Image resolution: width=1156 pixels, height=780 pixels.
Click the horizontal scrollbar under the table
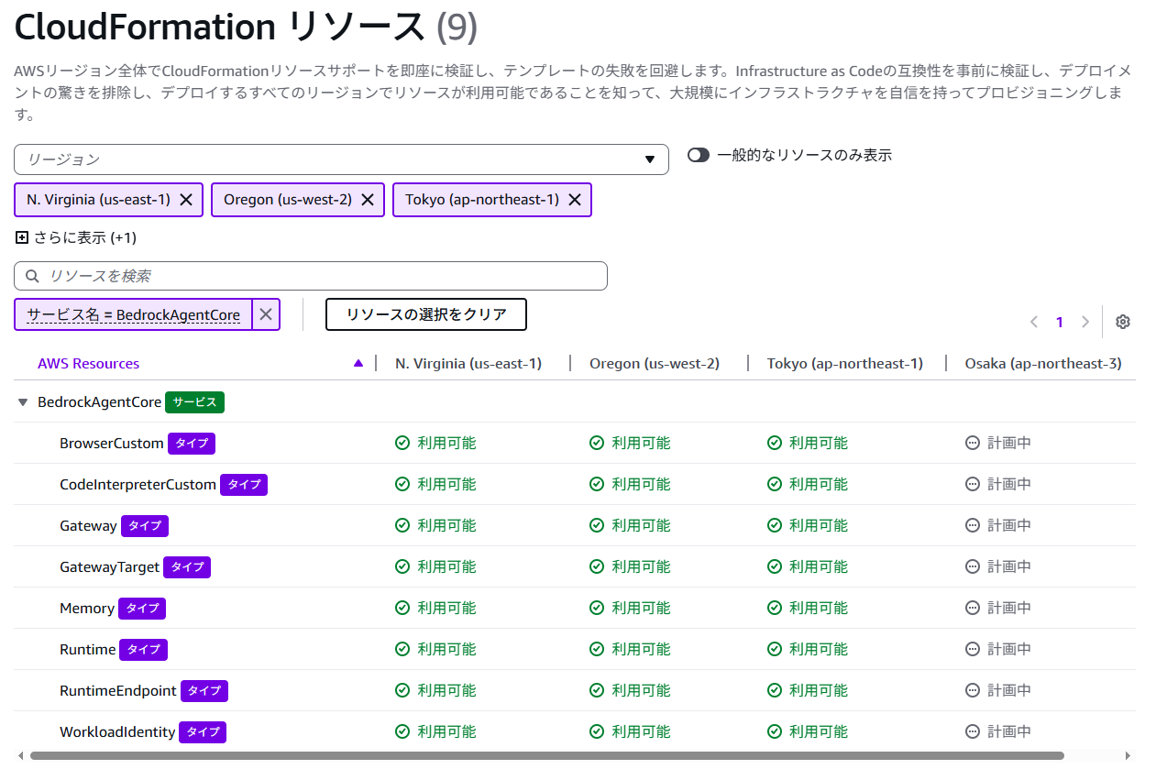546,756
